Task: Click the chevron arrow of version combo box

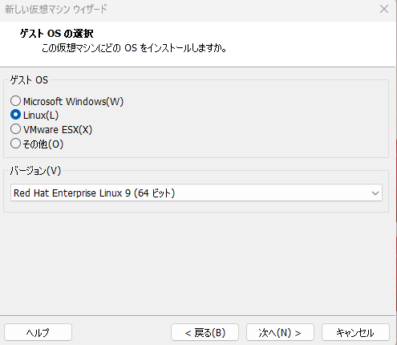Action: coord(375,193)
